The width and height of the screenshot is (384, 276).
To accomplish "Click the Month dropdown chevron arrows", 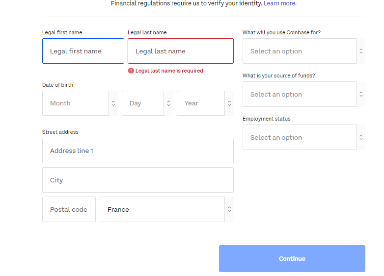I will tap(113, 103).
